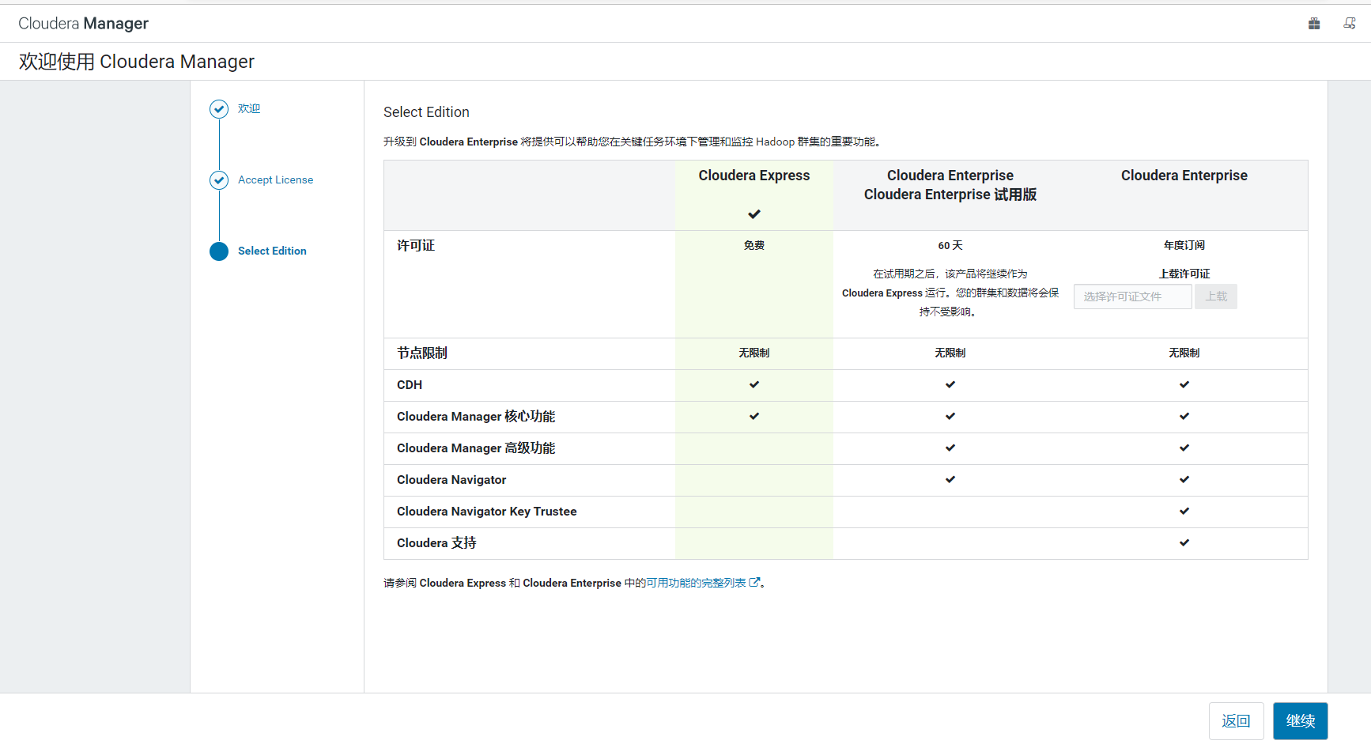Image resolution: width=1371 pixels, height=748 pixels.
Task: Open the running commands icon in header
Action: click(1350, 24)
